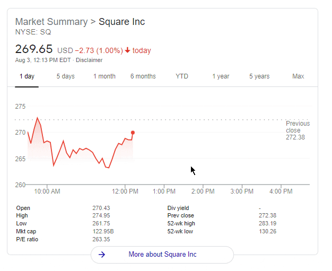Select the 1 day chart tab
This screenshot has height=271, width=332.
(27, 76)
